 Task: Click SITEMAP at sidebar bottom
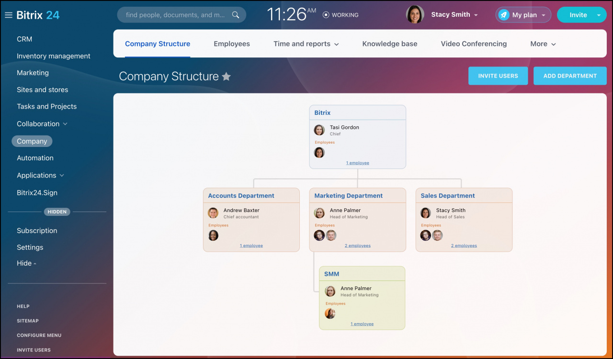click(28, 321)
